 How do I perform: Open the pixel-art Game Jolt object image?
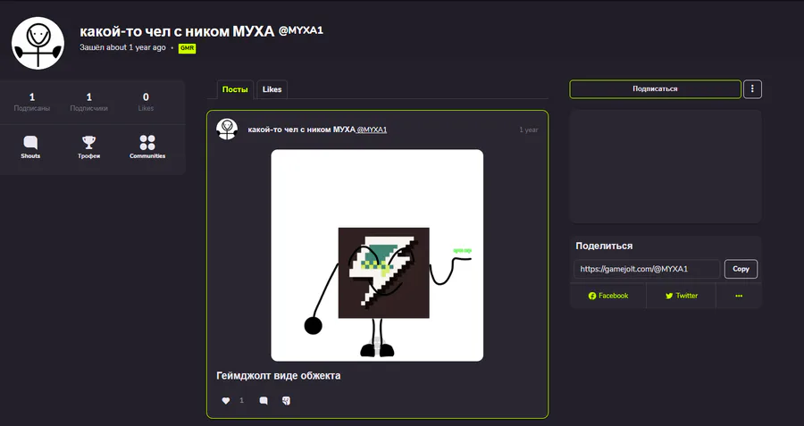[x=377, y=255]
